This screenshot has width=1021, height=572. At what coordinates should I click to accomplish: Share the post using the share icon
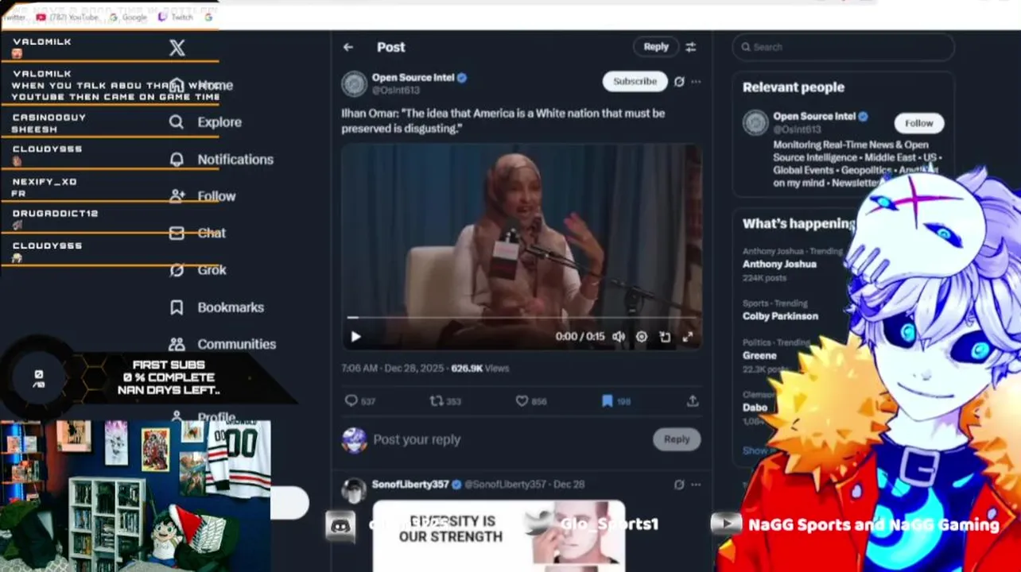point(693,401)
